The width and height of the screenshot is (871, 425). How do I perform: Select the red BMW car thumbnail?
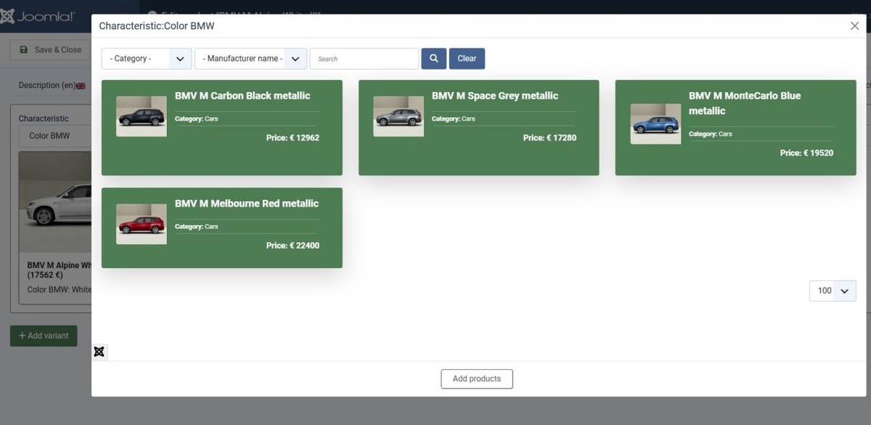(x=142, y=224)
